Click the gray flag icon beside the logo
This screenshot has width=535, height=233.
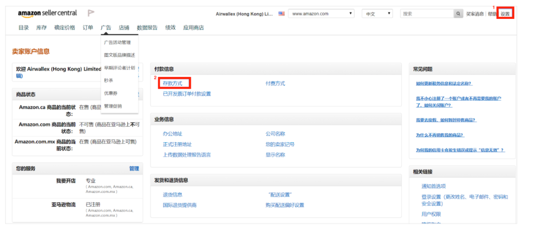pos(91,13)
